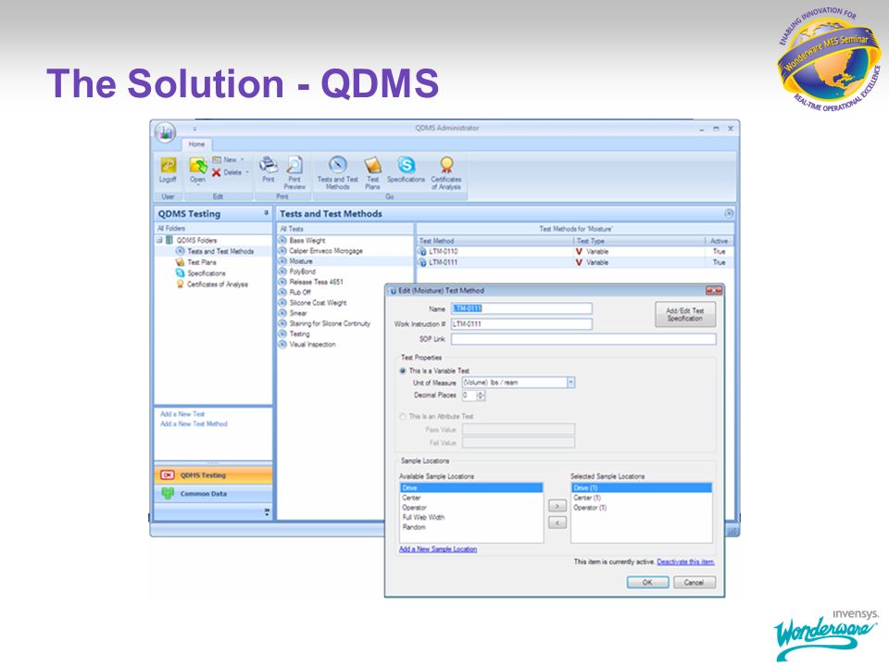
Task: Select the Moisture test
Action: [x=301, y=261]
